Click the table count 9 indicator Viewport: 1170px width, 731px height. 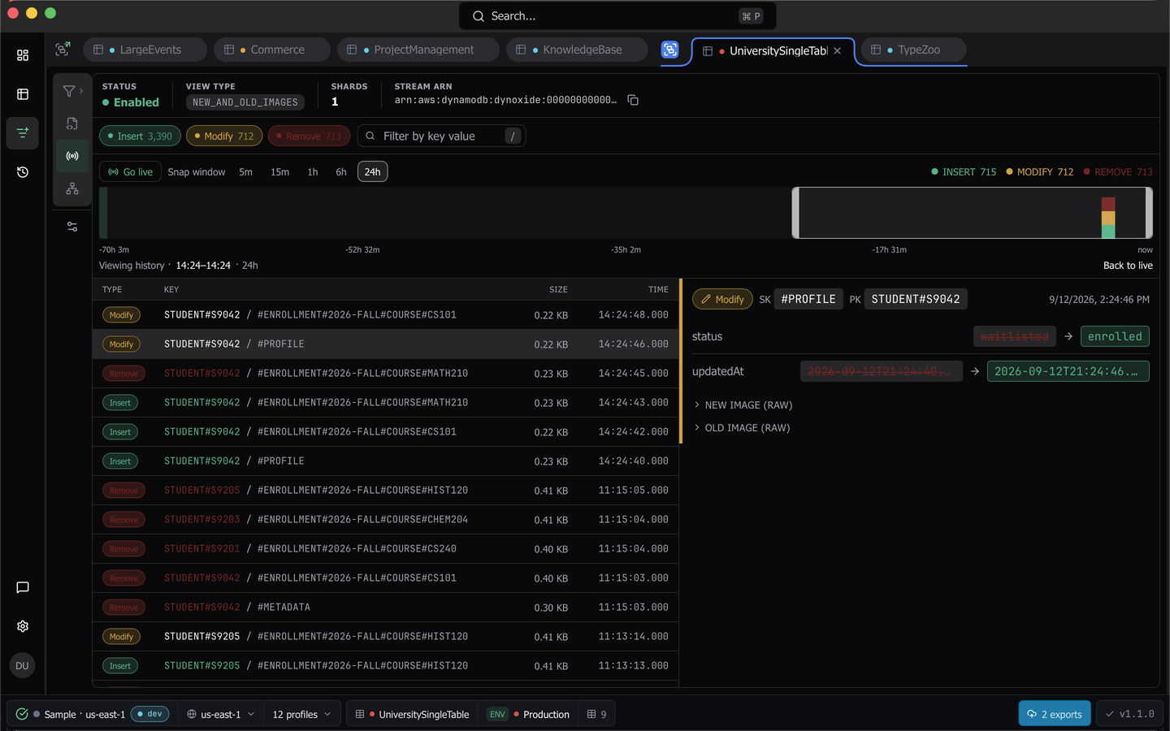597,714
